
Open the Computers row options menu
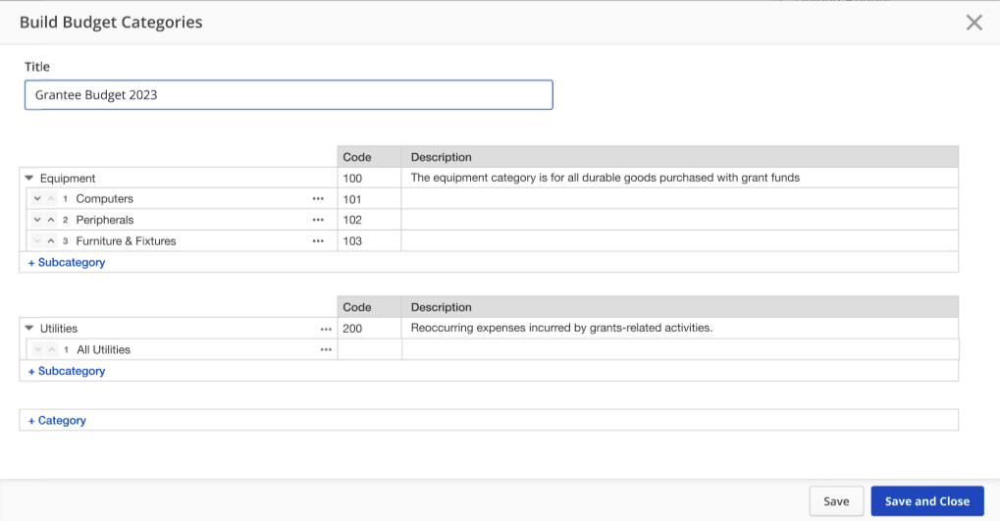point(318,199)
